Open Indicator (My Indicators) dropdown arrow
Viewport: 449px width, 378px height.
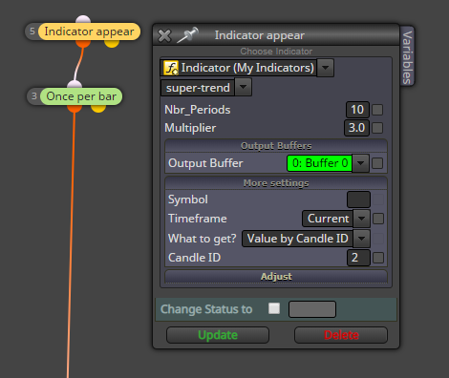(325, 68)
